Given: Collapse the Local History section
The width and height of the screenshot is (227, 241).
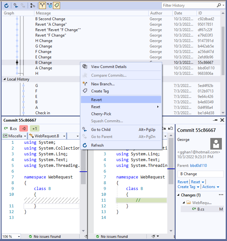Looking at the screenshot, I should click(4, 79).
